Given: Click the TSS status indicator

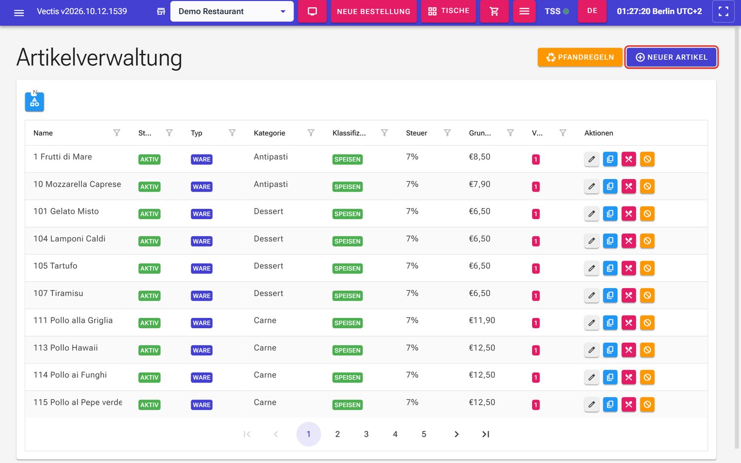Looking at the screenshot, I should 557,11.
